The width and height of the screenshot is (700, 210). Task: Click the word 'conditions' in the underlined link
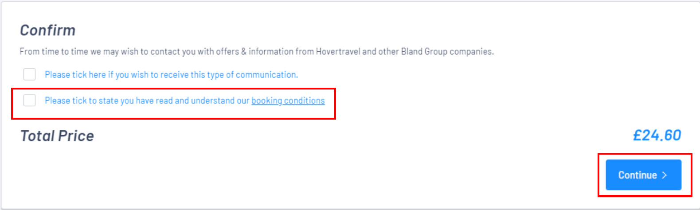305,101
